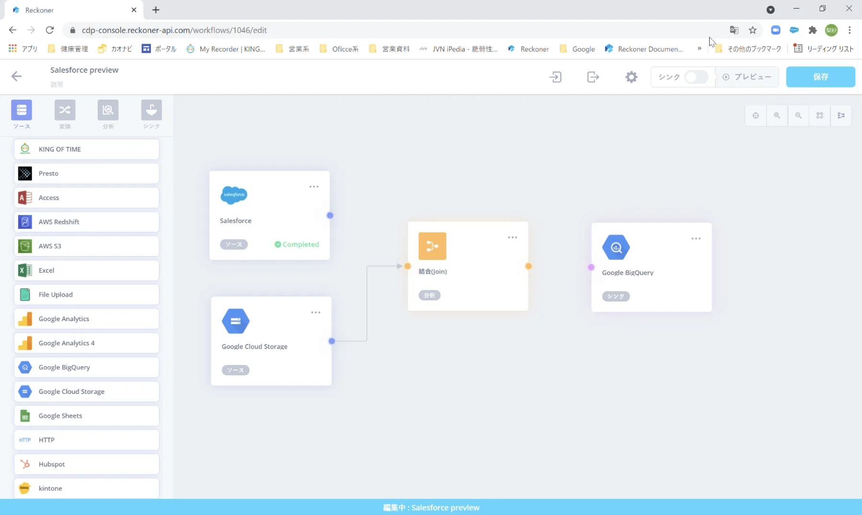862x515 pixels.
Task: Choose HTTP source item
Action: point(87,440)
